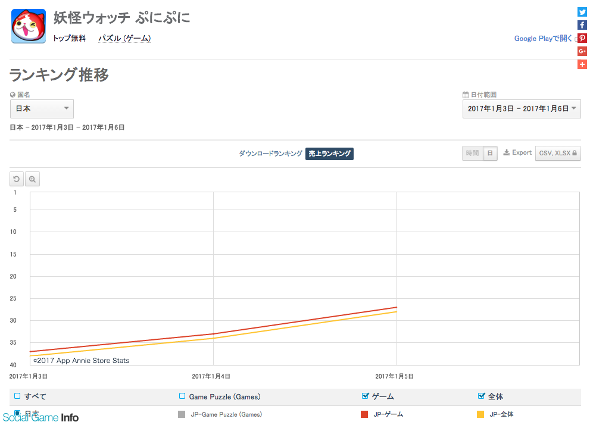The width and height of the screenshot is (590, 425).
Task: Open the date range dropdown 2017年1月3日 – 2017年1月6日
Action: [522, 109]
